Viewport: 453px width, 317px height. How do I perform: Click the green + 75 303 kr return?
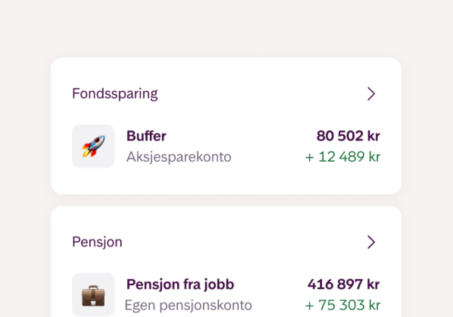[343, 305]
